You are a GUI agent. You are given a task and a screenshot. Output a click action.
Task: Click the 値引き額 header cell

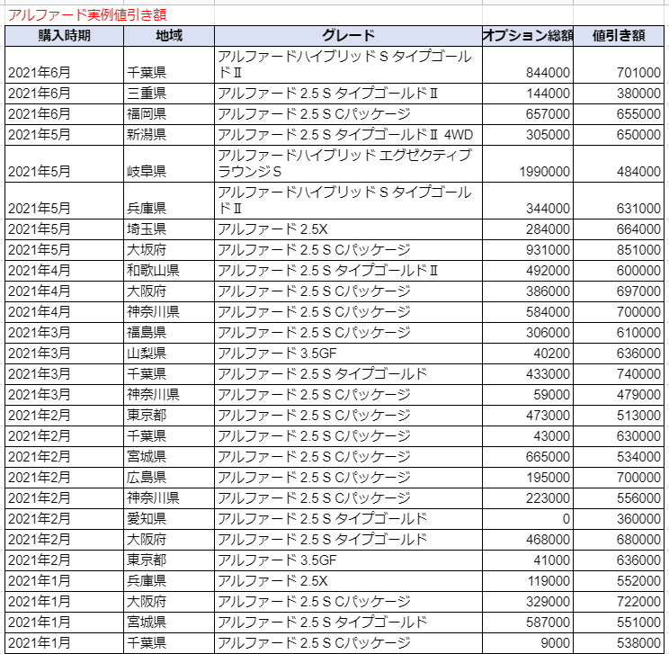[619, 35]
